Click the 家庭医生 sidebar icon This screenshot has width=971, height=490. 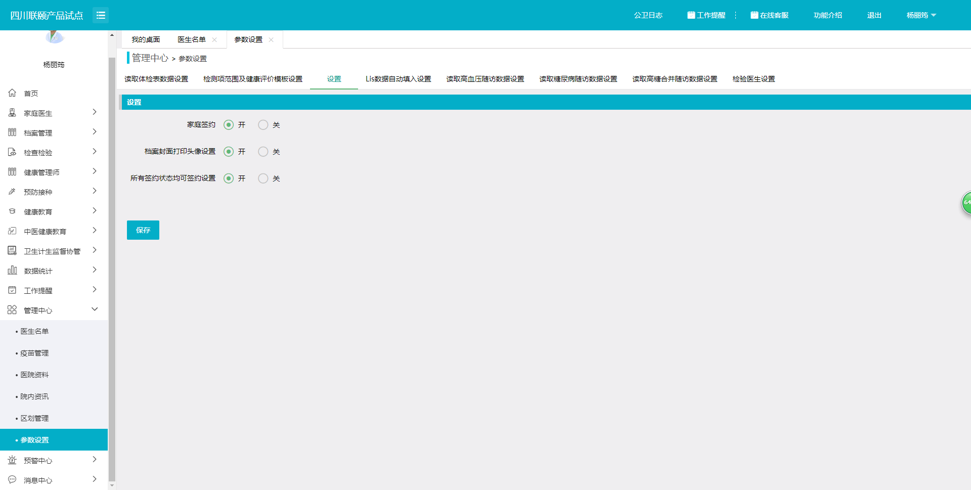coord(12,113)
